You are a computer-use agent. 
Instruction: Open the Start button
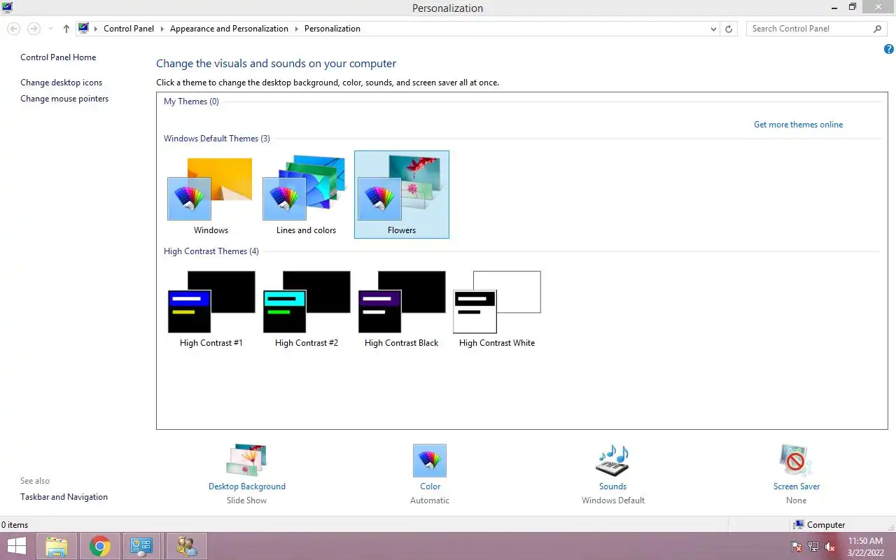[16, 546]
